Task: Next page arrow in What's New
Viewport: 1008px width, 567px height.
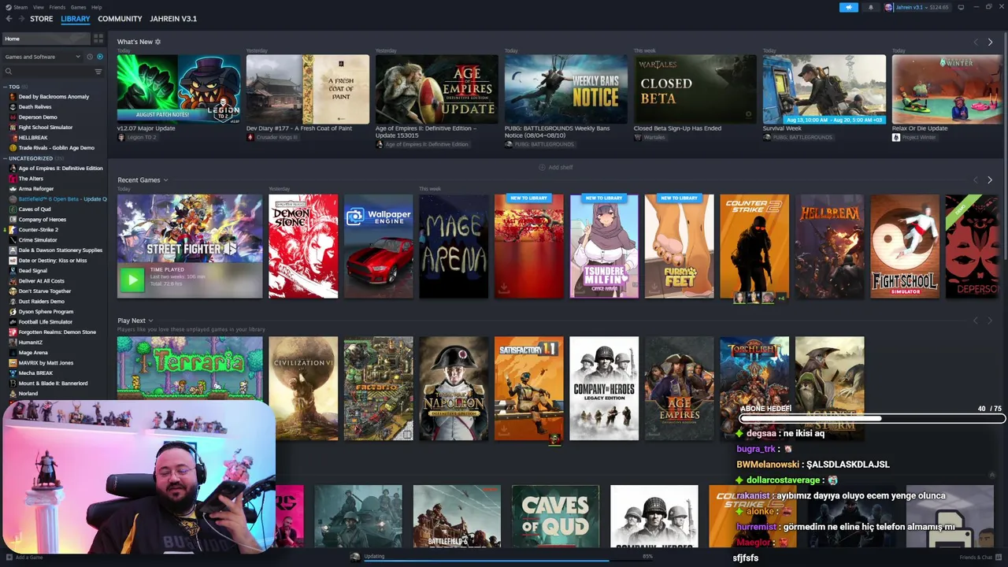Action: [x=990, y=43]
